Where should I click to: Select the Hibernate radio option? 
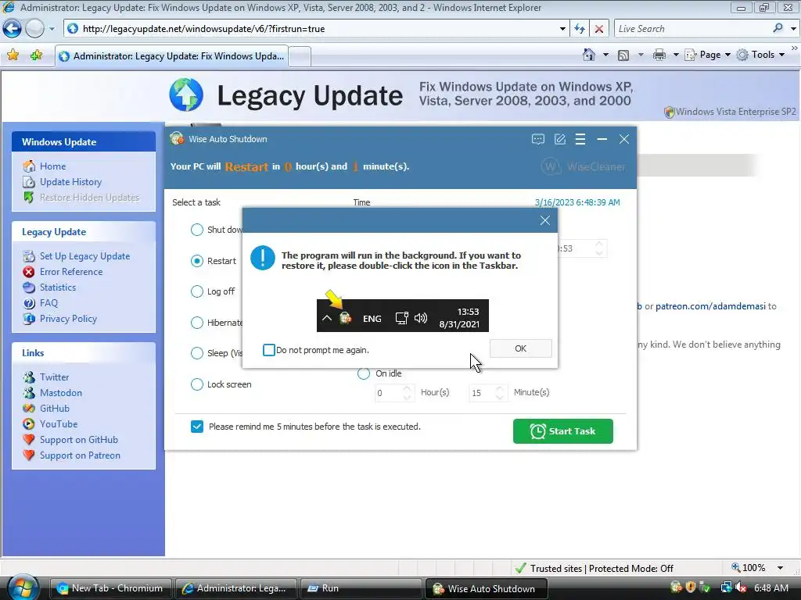tap(196, 323)
